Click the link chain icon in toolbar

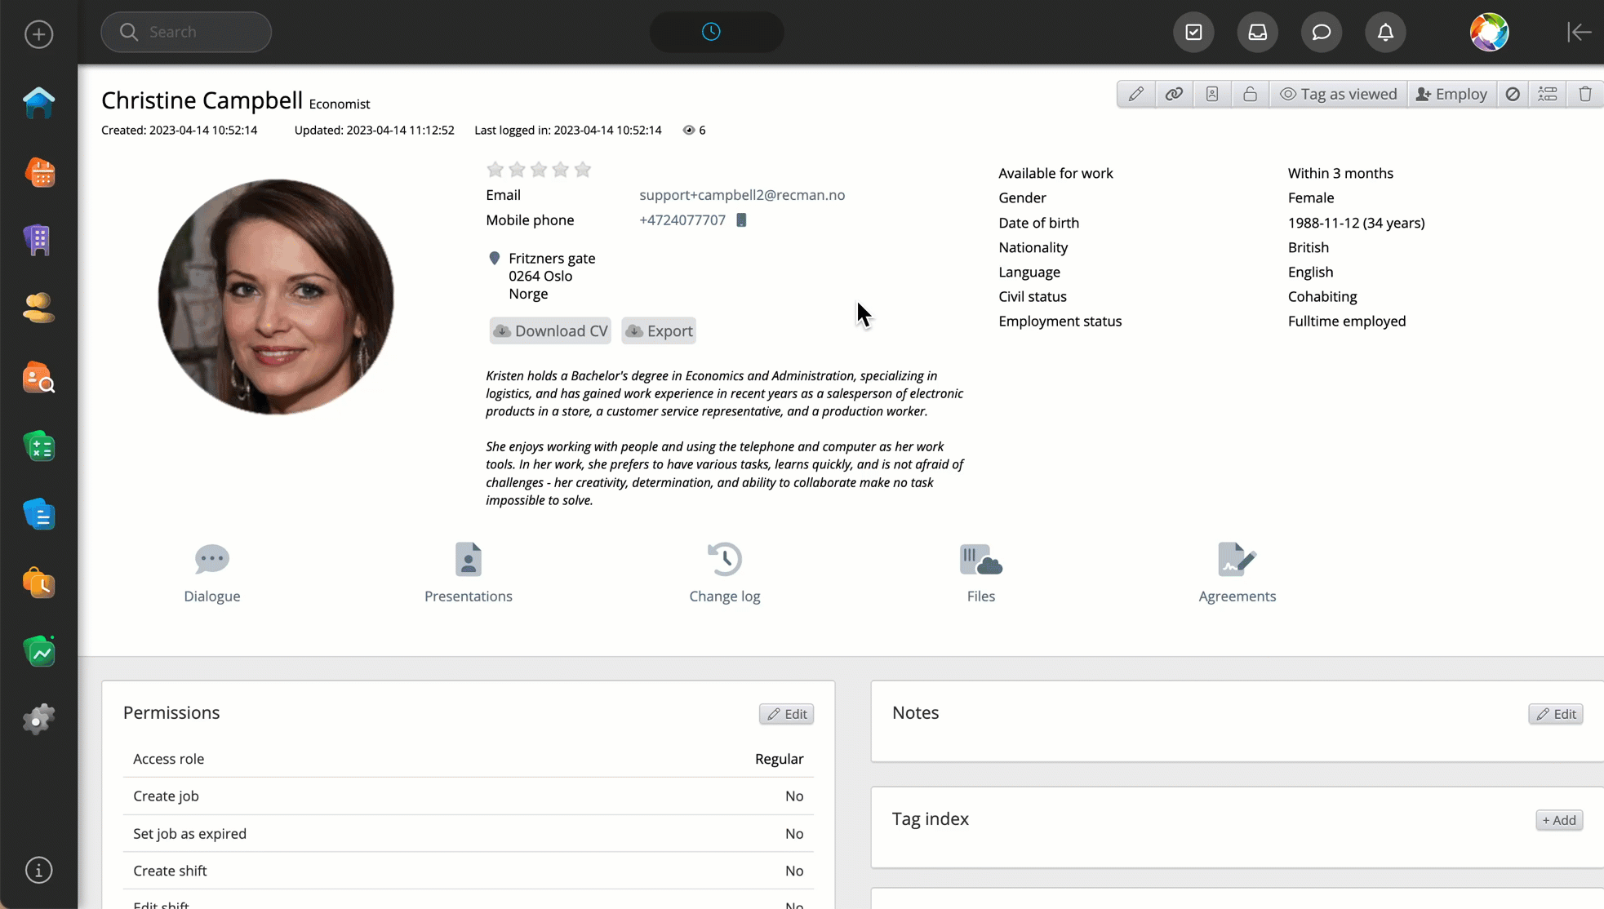click(x=1174, y=94)
